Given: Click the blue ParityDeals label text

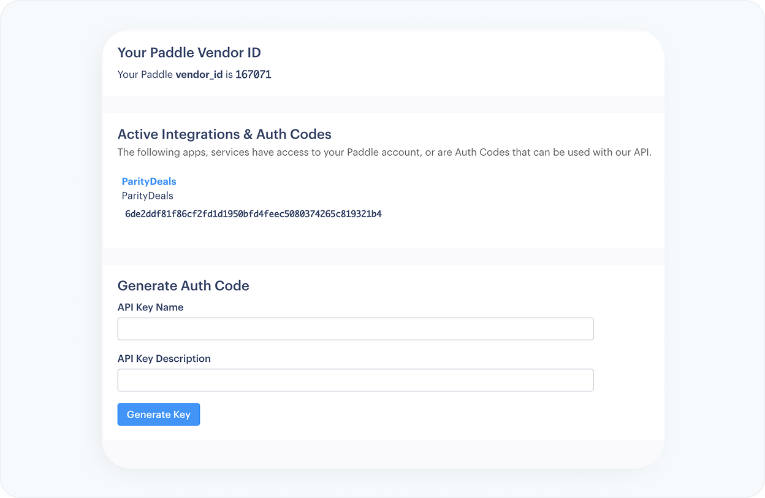Looking at the screenshot, I should (149, 181).
